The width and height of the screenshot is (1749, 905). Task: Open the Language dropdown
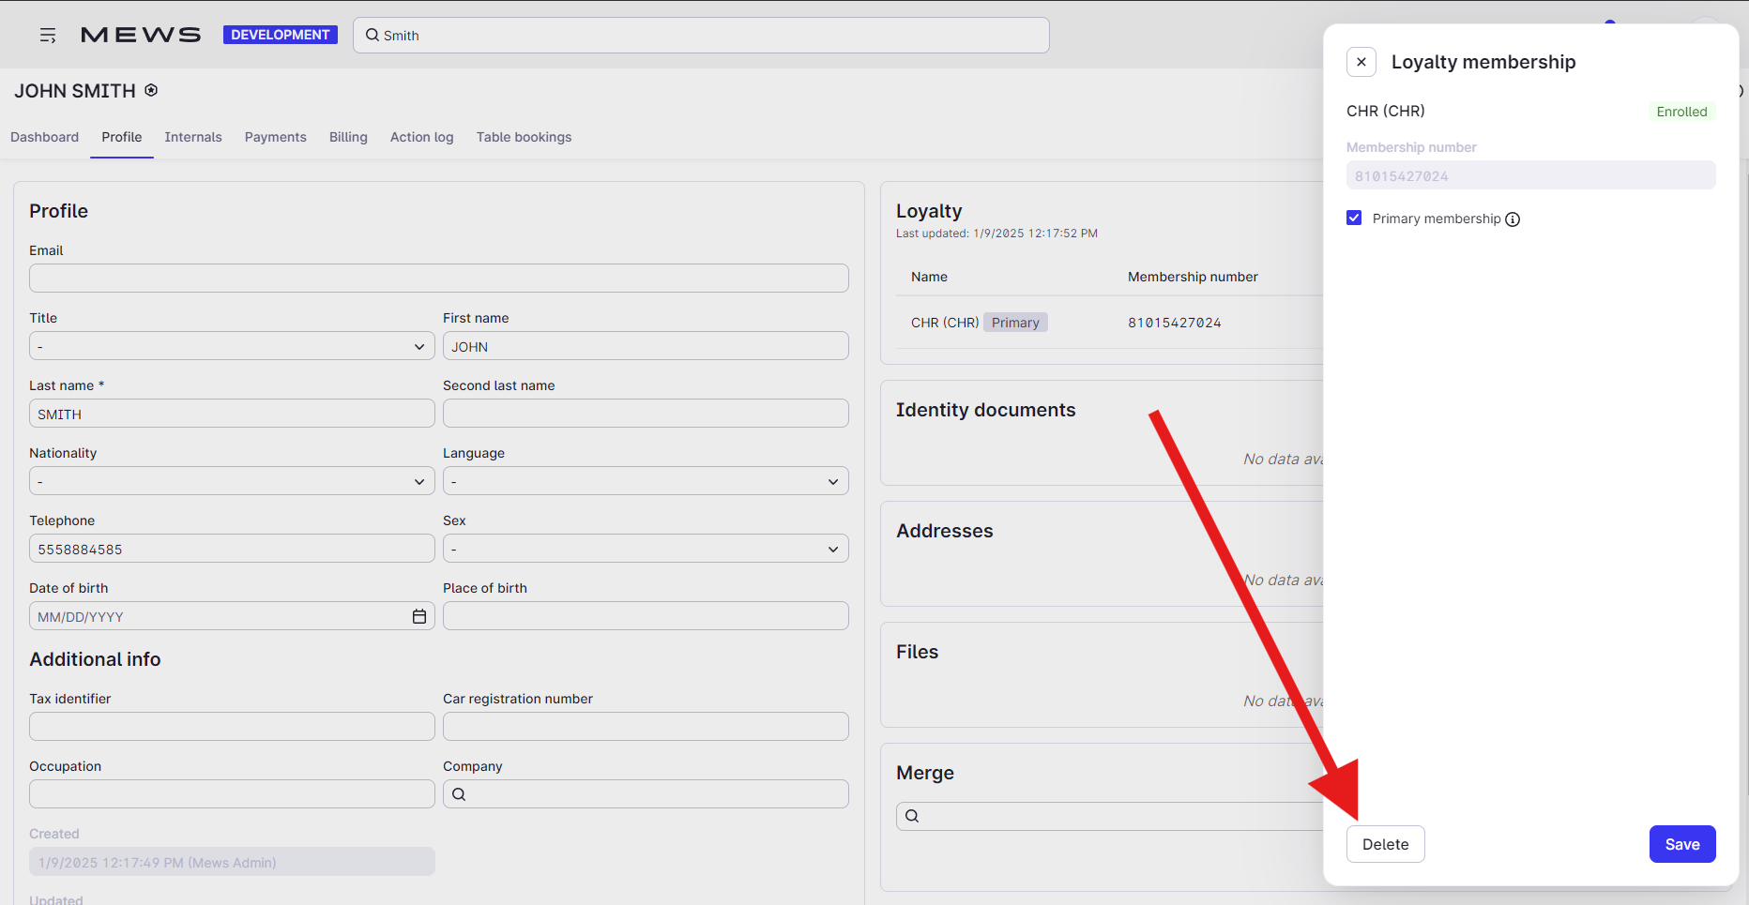click(645, 480)
